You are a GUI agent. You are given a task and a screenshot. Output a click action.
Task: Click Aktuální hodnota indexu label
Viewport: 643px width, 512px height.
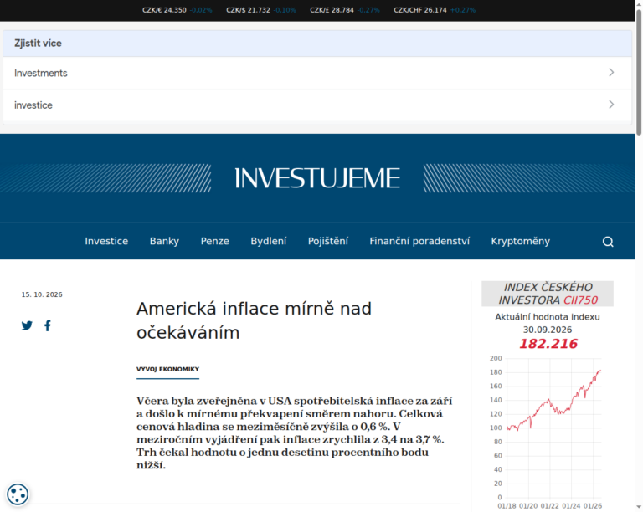[547, 317]
